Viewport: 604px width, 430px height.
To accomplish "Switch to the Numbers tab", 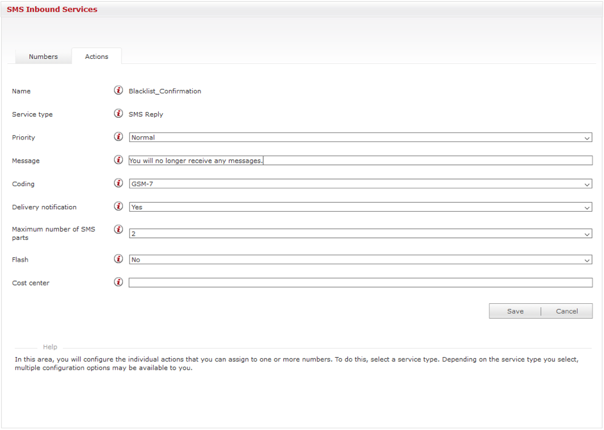I will [x=43, y=56].
